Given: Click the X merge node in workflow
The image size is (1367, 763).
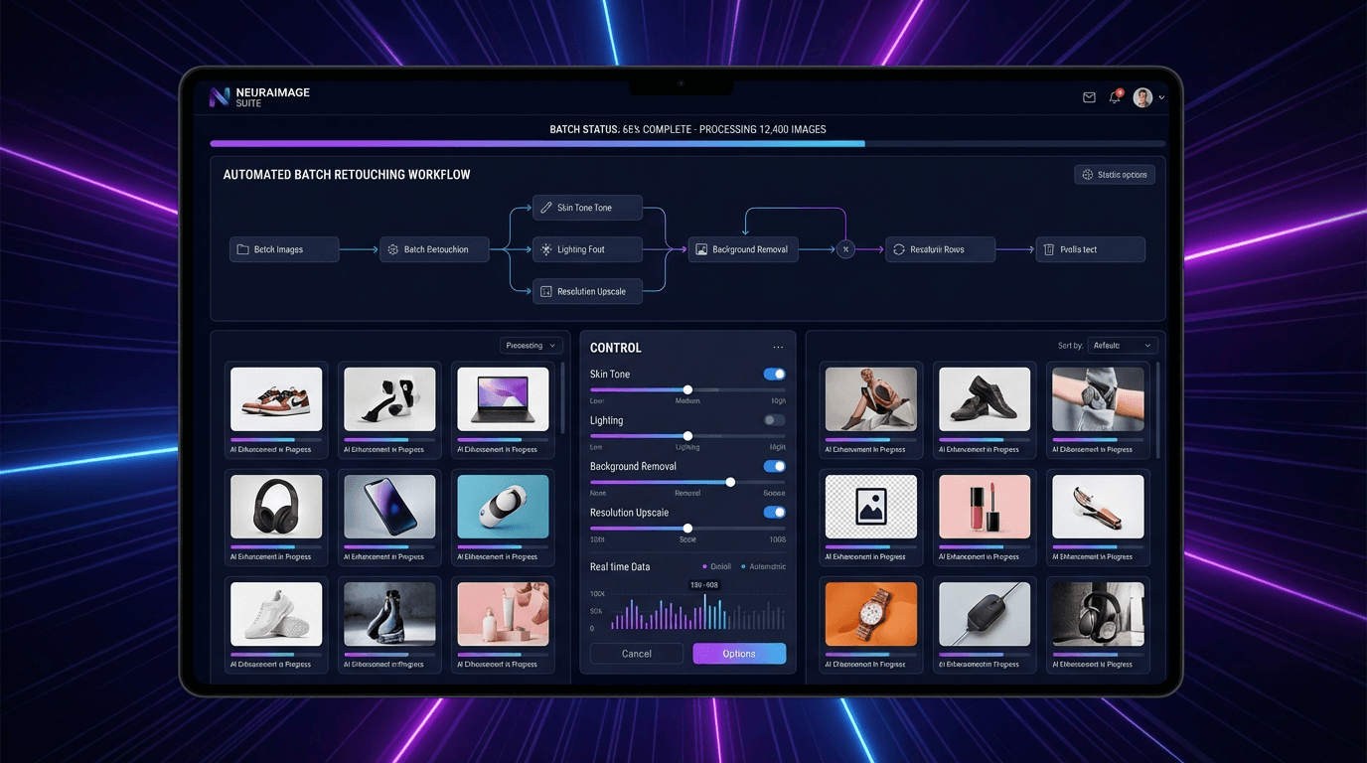Looking at the screenshot, I should [845, 249].
